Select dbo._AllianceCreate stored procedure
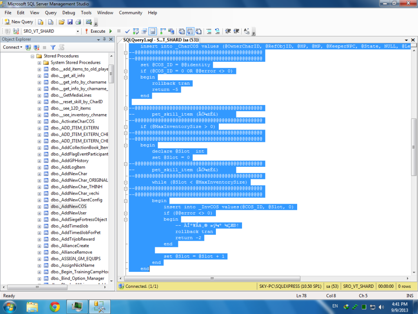 [70, 246]
